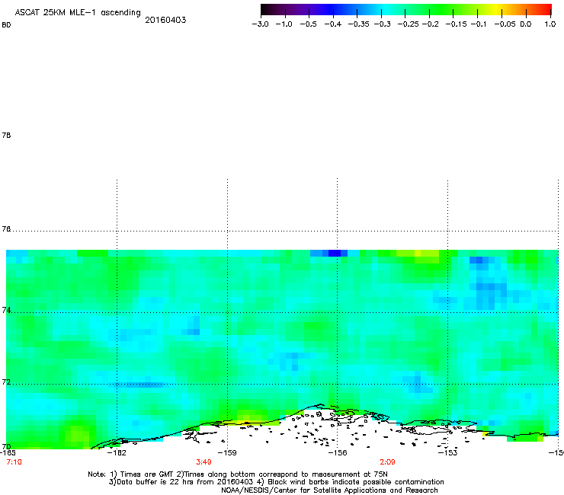Image resolution: width=564 pixels, height=495 pixels.
Task: Click the 78 latitude axis label
Action: pyautogui.click(x=6, y=135)
